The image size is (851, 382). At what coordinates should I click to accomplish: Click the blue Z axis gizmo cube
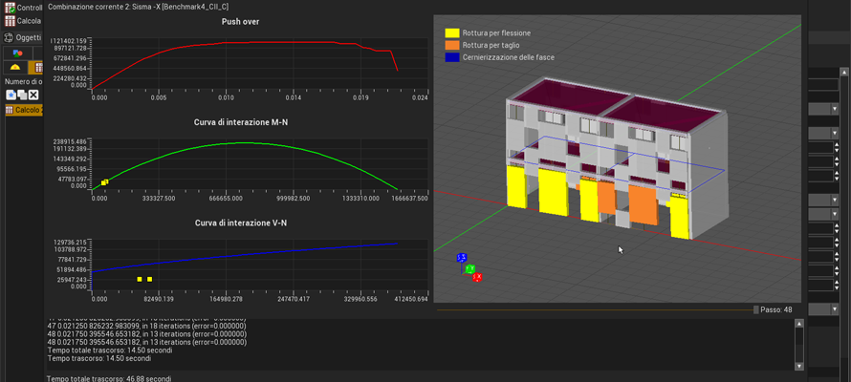click(462, 258)
